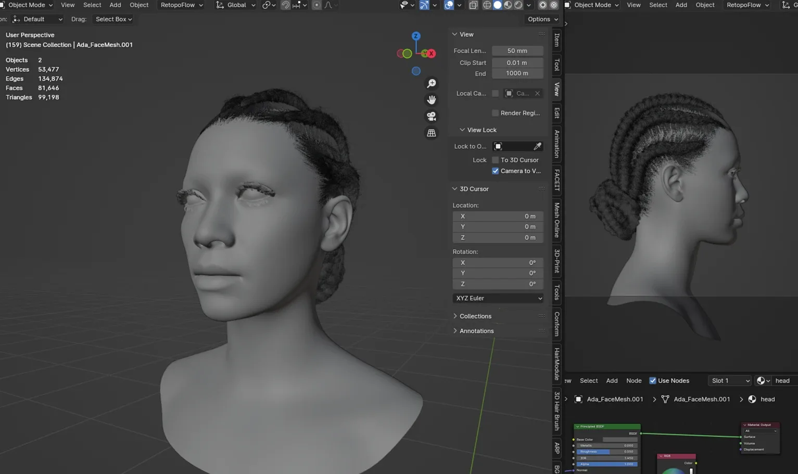
Task: Toggle the proportional editing icon
Action: click(x=316, y=5)
